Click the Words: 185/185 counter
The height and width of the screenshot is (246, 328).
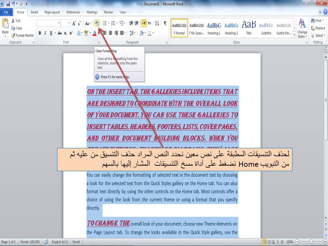click(x=30, y=242)
